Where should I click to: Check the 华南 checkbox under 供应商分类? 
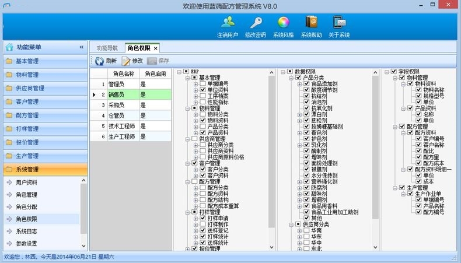click(306, 230)
